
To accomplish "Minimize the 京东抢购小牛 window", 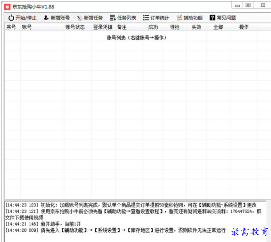I will click(x=237, y=5).
